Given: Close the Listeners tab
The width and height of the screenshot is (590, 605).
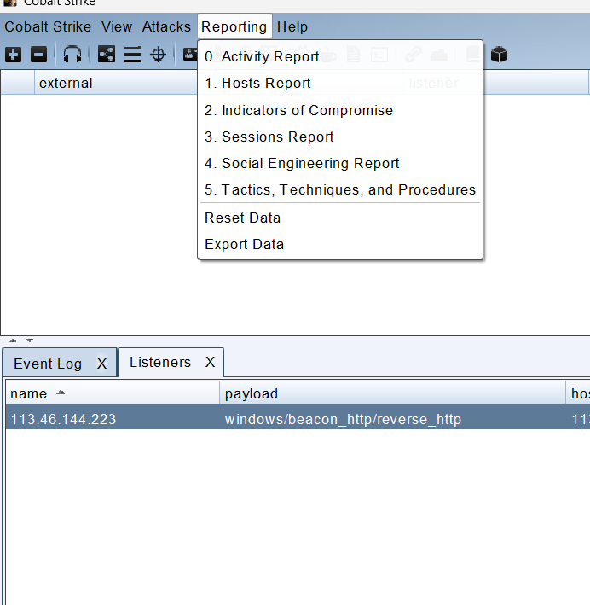Looking at the screenshot, I should [x=210, y=362].
